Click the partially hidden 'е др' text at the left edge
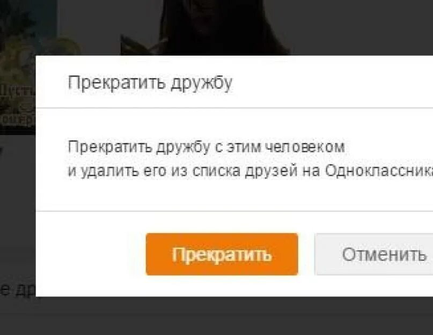This screenshot has width=433, height=335. (x=17, y=289)
